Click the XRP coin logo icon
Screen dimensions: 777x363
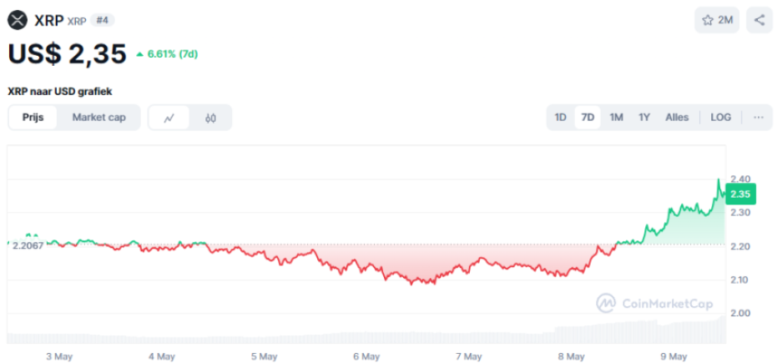coord(18,20)
